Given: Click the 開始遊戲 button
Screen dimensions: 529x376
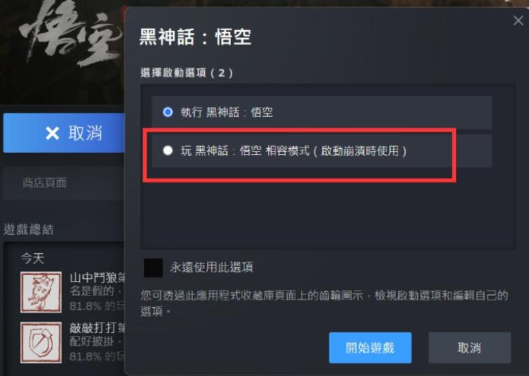Looking at the screenshot, I should (x=370, y=347).
